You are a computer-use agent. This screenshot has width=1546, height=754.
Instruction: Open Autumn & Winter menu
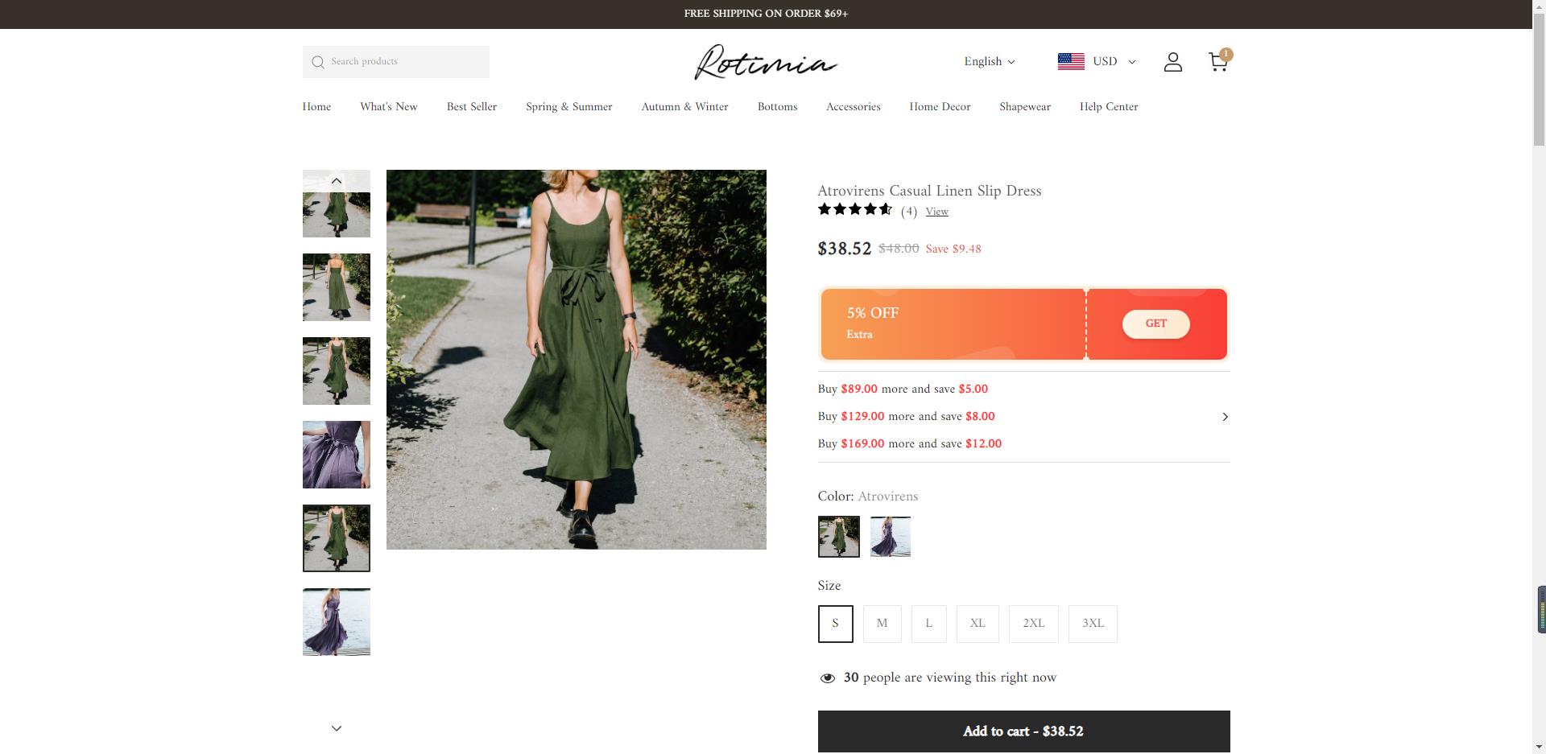(685, 107)
